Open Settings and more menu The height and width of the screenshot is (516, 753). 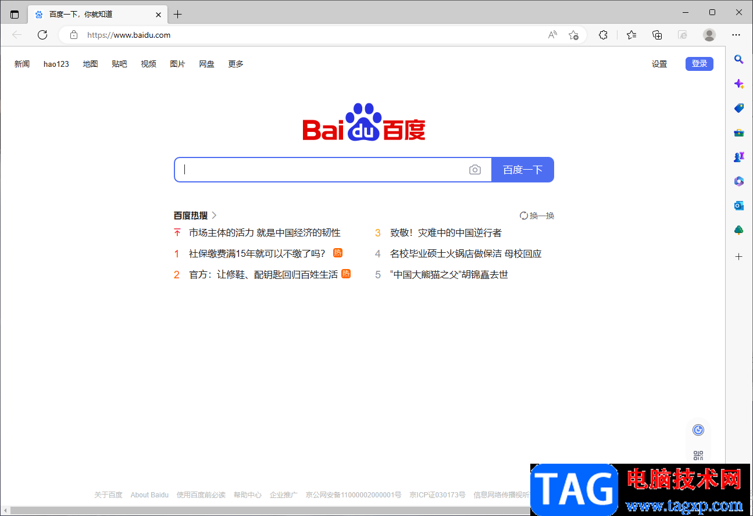736,35
